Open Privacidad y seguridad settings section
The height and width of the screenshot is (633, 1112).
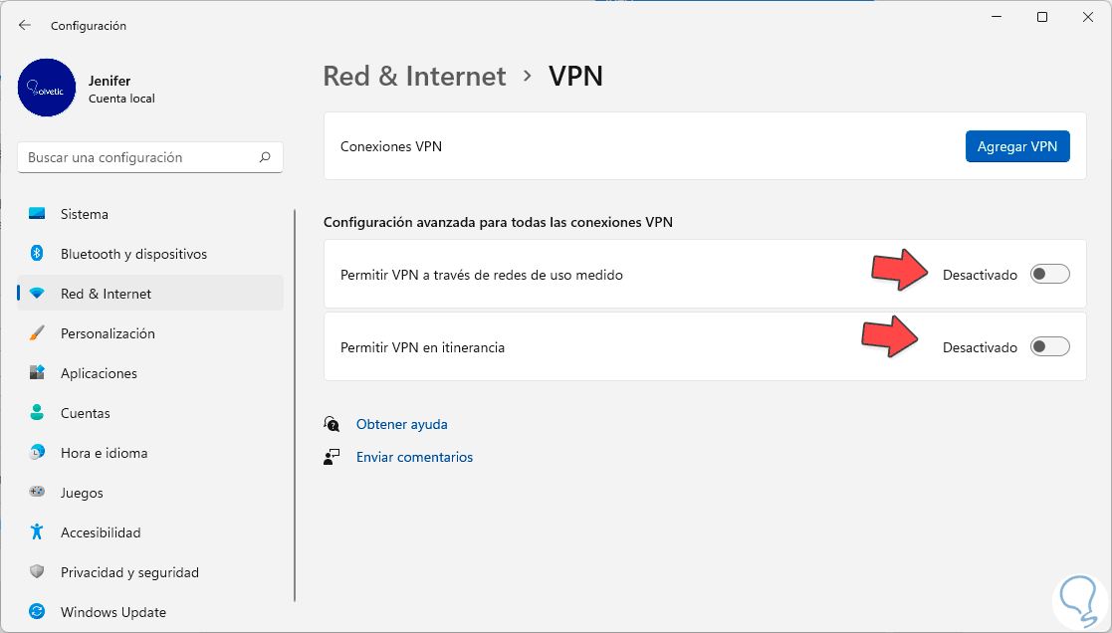click(x=129, y=572)
